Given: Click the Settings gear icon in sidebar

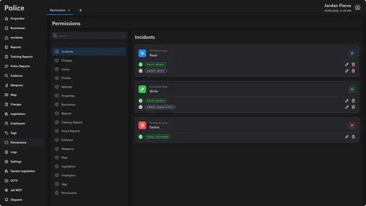Looking at the screenshot, I should pos(6,161).
